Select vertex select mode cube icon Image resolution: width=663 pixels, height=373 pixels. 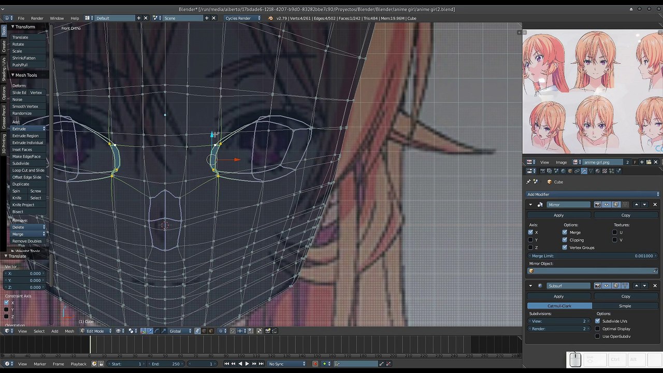coord(197,331)
